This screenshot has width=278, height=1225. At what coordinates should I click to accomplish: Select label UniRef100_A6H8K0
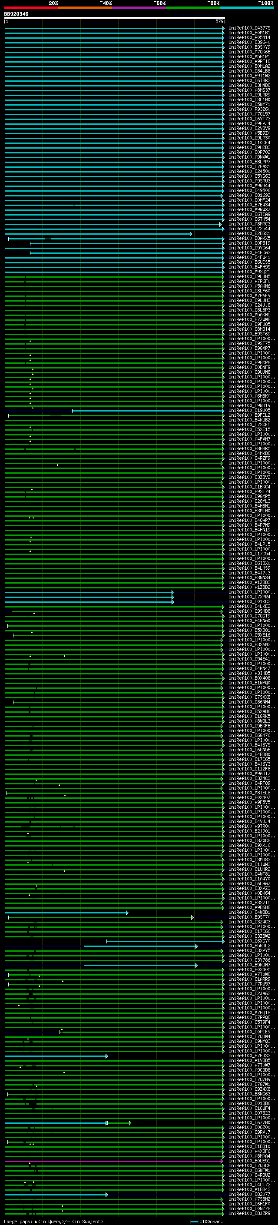tap(249, 396)
